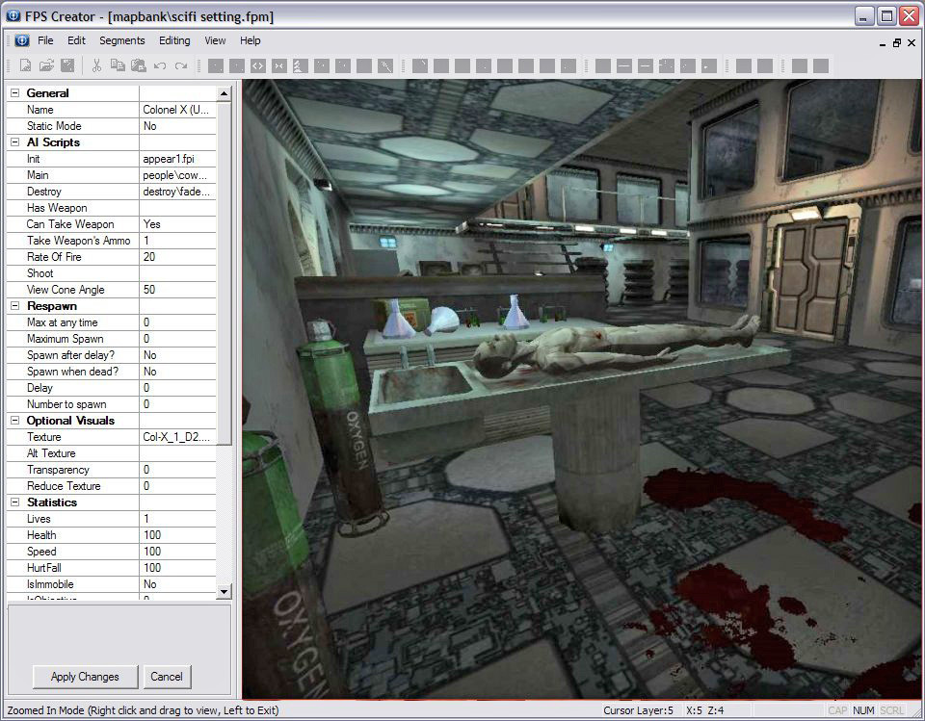The height and width of the screenshot is (721, 925).
Task: Click the property list scroll-down arrow
Action: [x=224, y=591]
